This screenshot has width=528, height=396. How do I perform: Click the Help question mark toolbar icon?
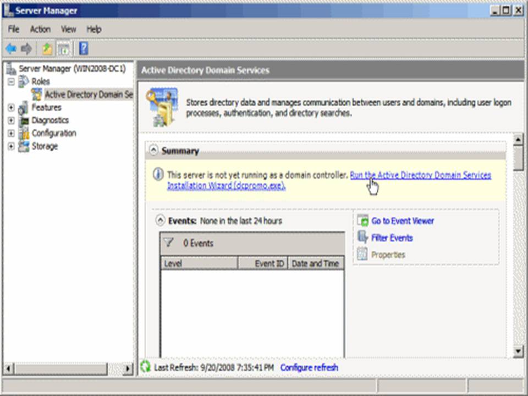pyautogui.click(x=83, y=48)
